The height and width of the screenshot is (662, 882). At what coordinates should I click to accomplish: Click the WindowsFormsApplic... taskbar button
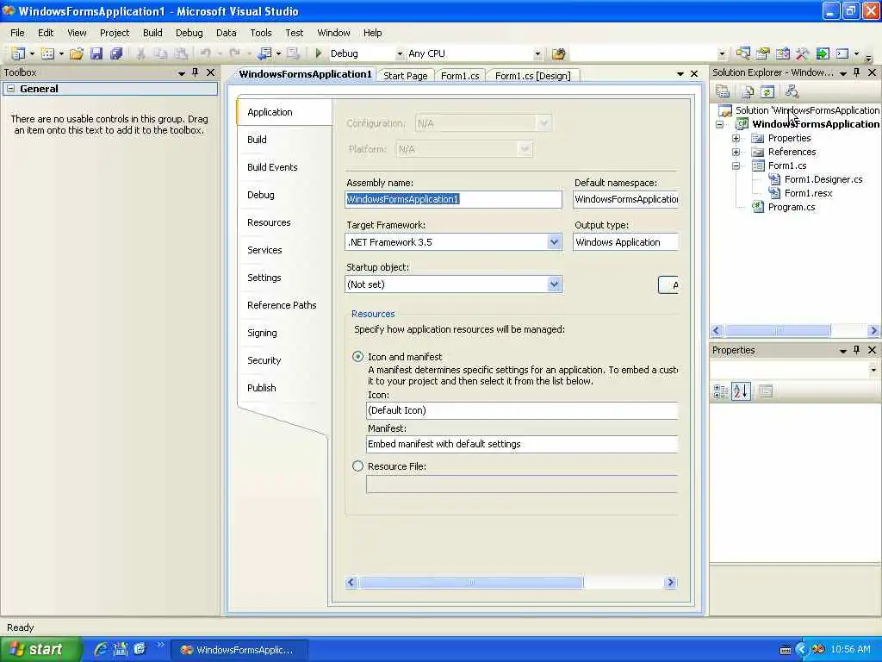click(239, 650)
